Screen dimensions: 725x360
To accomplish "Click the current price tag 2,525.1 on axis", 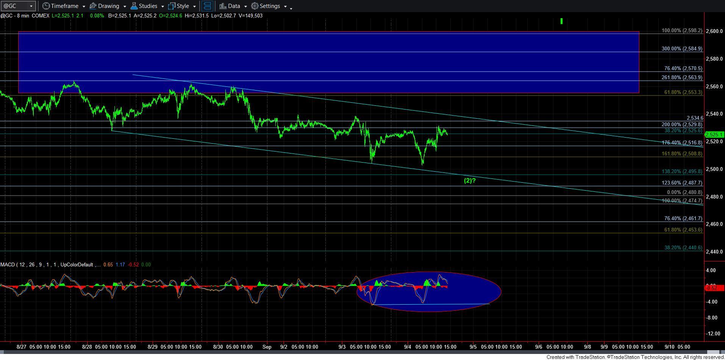I will 715,135.
